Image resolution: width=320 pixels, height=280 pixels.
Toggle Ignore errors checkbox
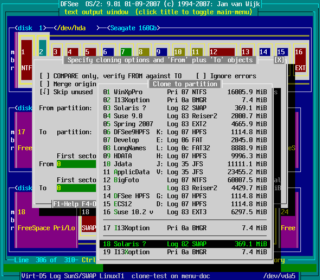click(x=201, y=76)
